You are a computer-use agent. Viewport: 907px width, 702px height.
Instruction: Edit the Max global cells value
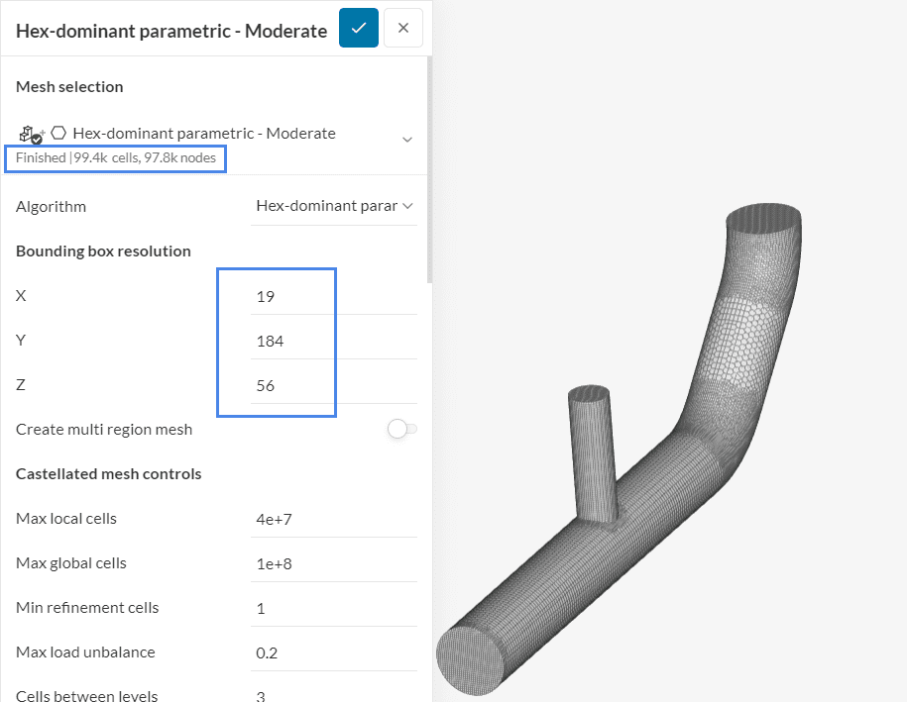click(x=334, y=563)
